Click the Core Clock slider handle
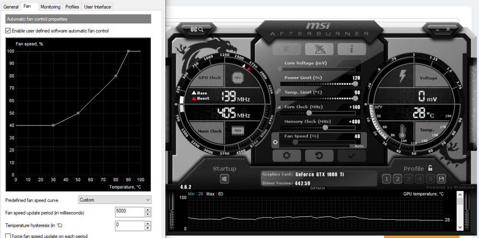 [x=309, y=113]
